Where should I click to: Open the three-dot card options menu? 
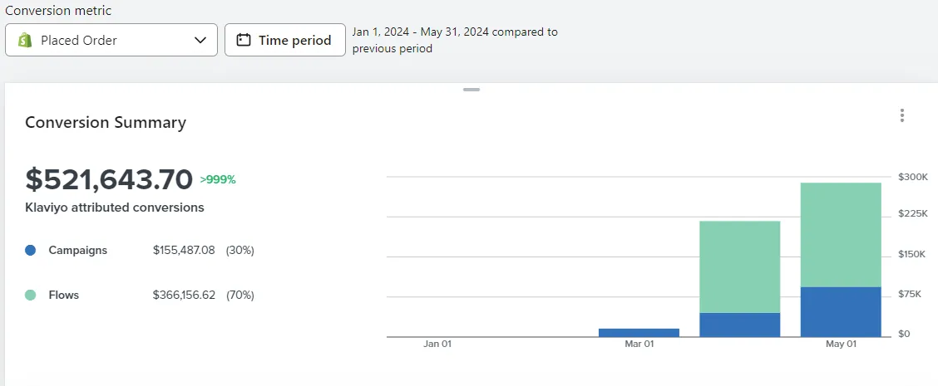coord(902,116)
